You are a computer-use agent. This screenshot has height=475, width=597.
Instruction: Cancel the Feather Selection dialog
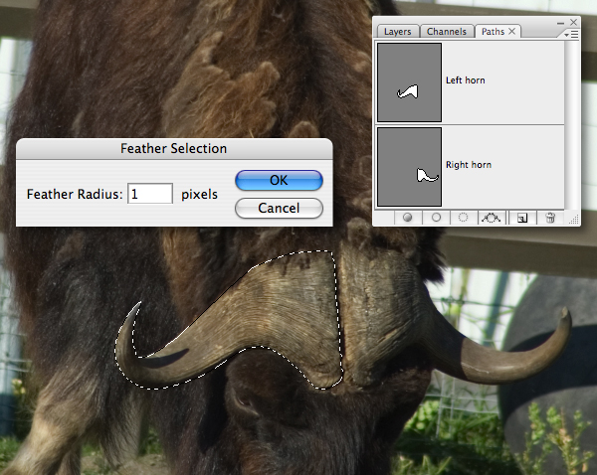click(279, 209)
